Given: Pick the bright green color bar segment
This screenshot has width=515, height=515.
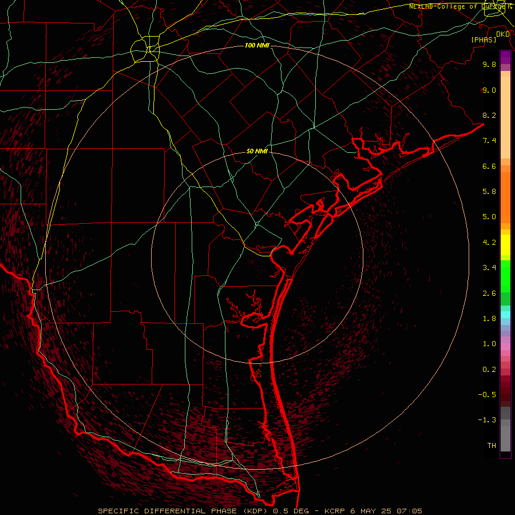Looking at the screenshot, I should [x=505, y=277].
